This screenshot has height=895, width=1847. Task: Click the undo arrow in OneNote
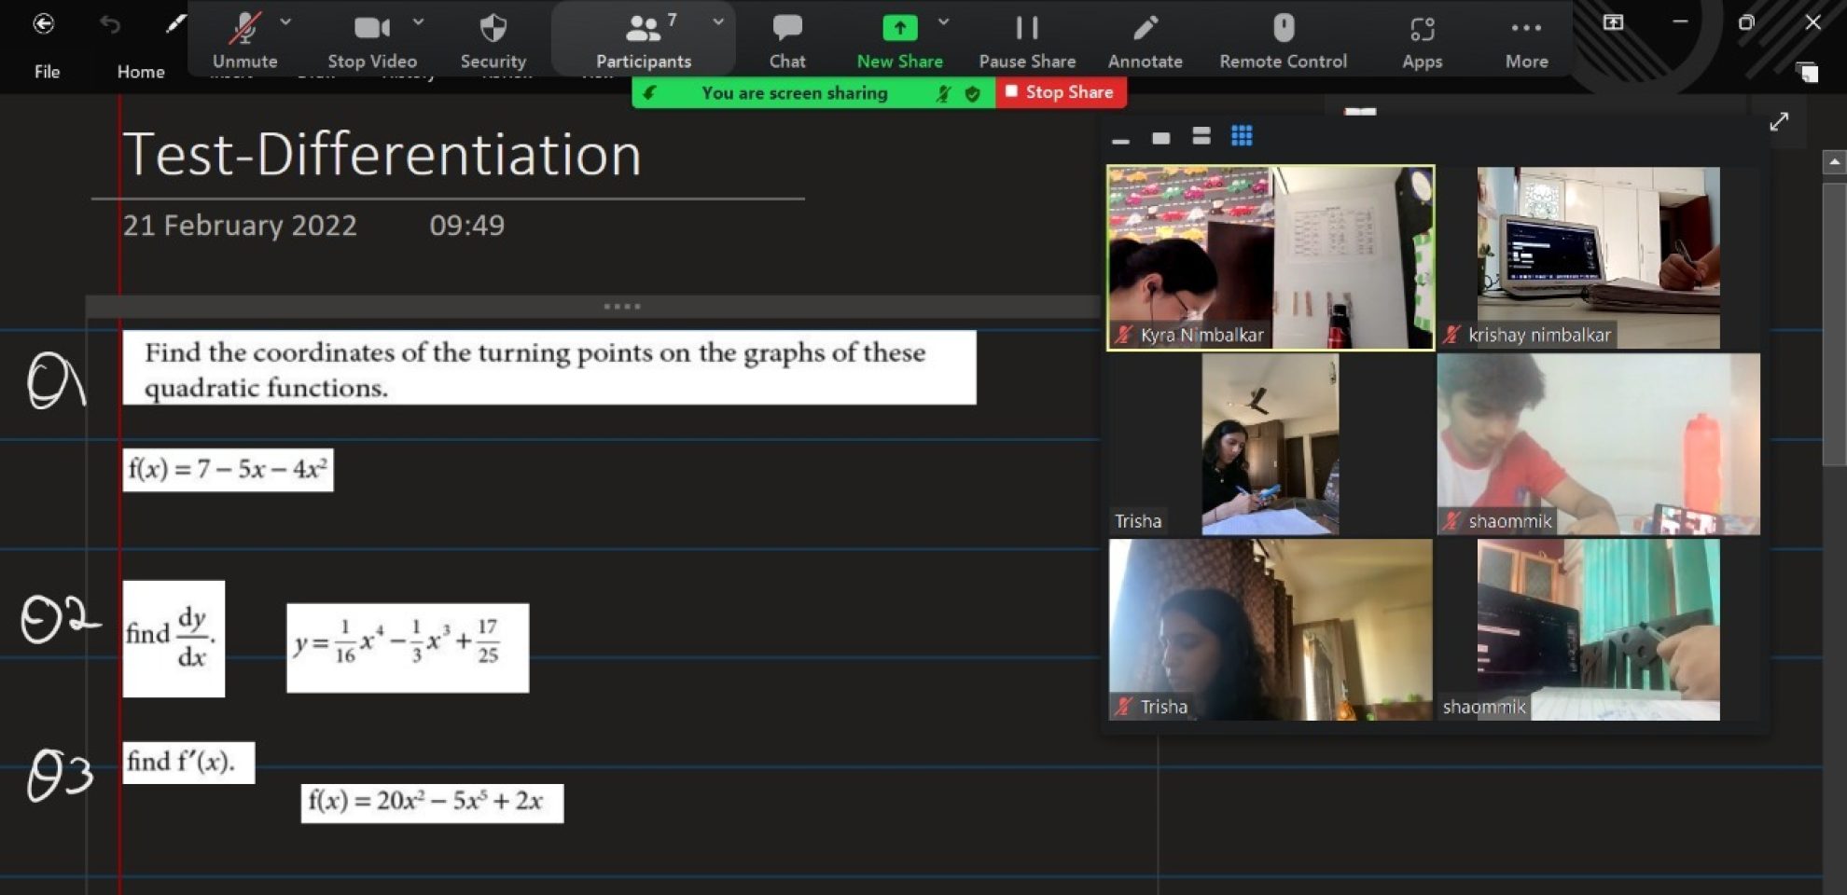[110, 24]
